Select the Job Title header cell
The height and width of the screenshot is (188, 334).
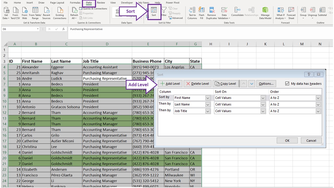(107, 61)
